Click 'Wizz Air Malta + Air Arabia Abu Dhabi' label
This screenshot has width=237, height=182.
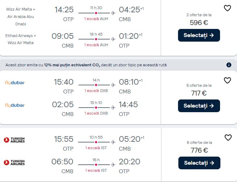(x=20, y=17)
